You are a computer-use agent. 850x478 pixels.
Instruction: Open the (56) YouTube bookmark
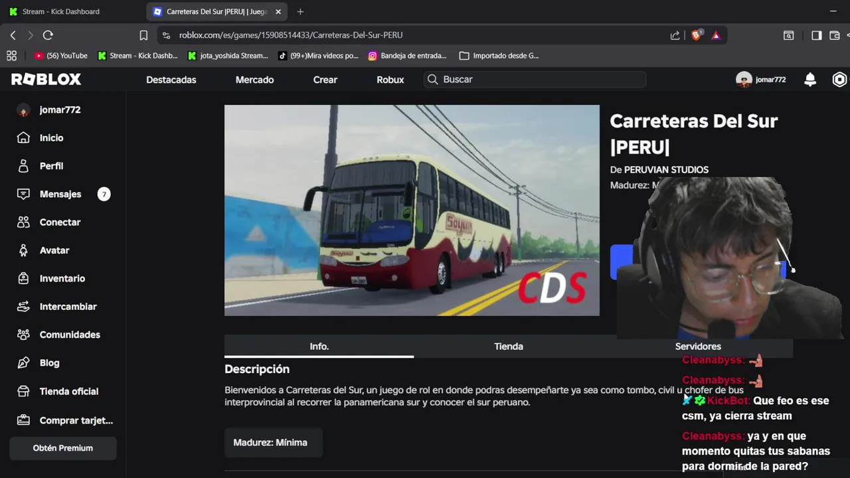61,56
